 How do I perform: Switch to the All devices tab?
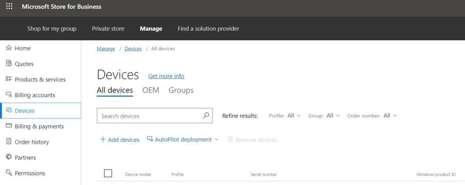[115, 90]
